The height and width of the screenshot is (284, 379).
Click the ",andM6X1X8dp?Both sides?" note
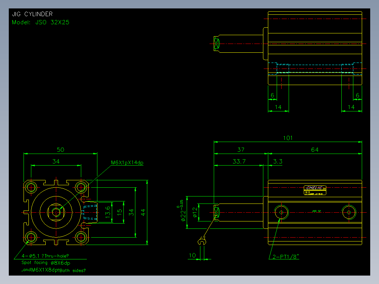(54, 270)
